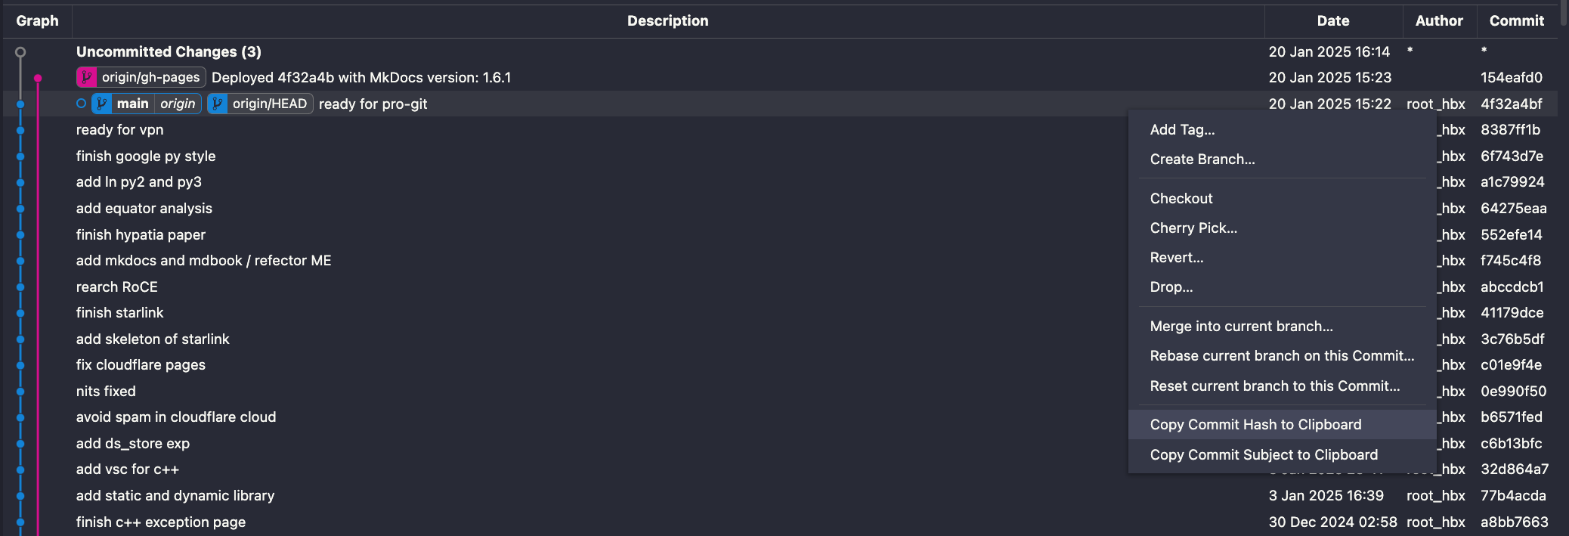Click the origin/gh-pages branch icon
1569x536 pixels.
tap(87, 77)
